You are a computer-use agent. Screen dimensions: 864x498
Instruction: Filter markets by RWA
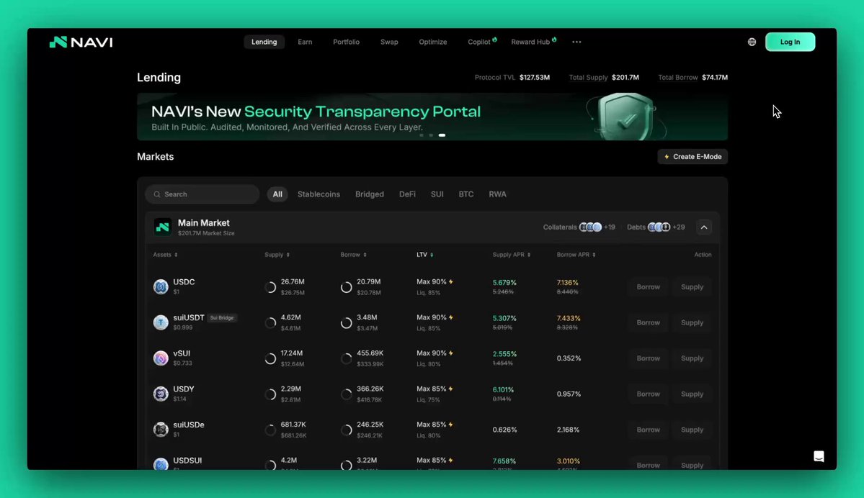coord(497,194)
